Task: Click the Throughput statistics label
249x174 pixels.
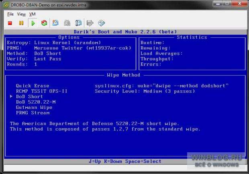Action: tap(157, 59)
